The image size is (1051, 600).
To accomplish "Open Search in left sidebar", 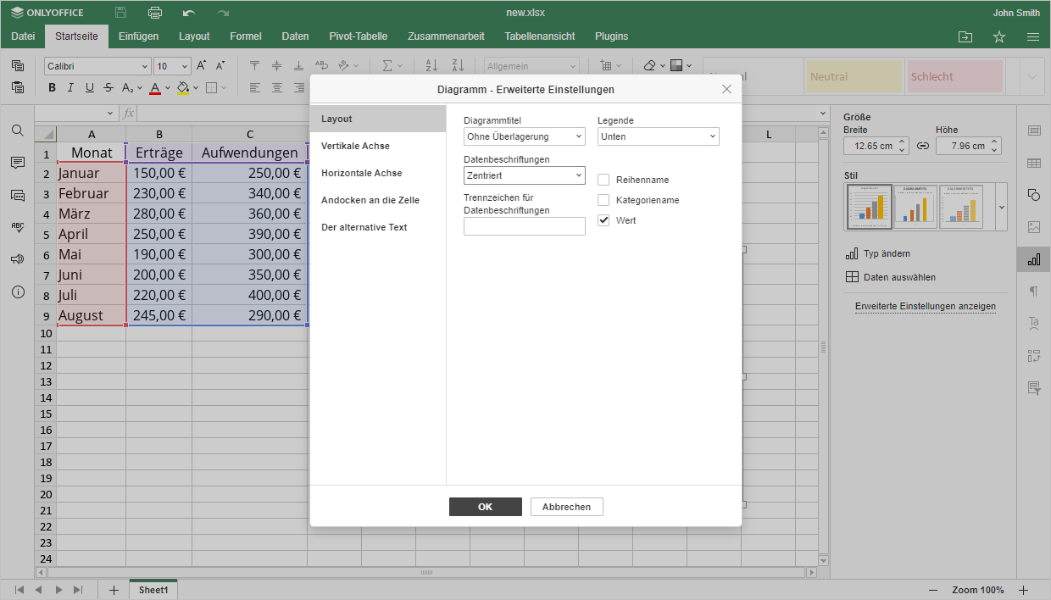I will click(18, 131).
